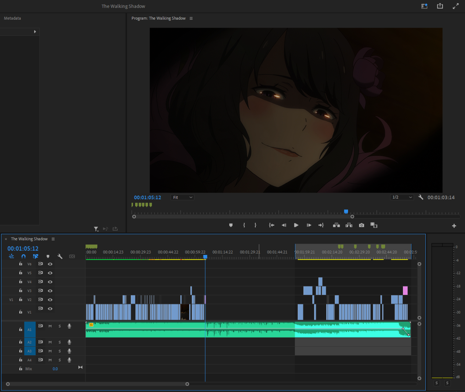Step back one frame
Screen dimensions: 465x392
pos(284,225)
